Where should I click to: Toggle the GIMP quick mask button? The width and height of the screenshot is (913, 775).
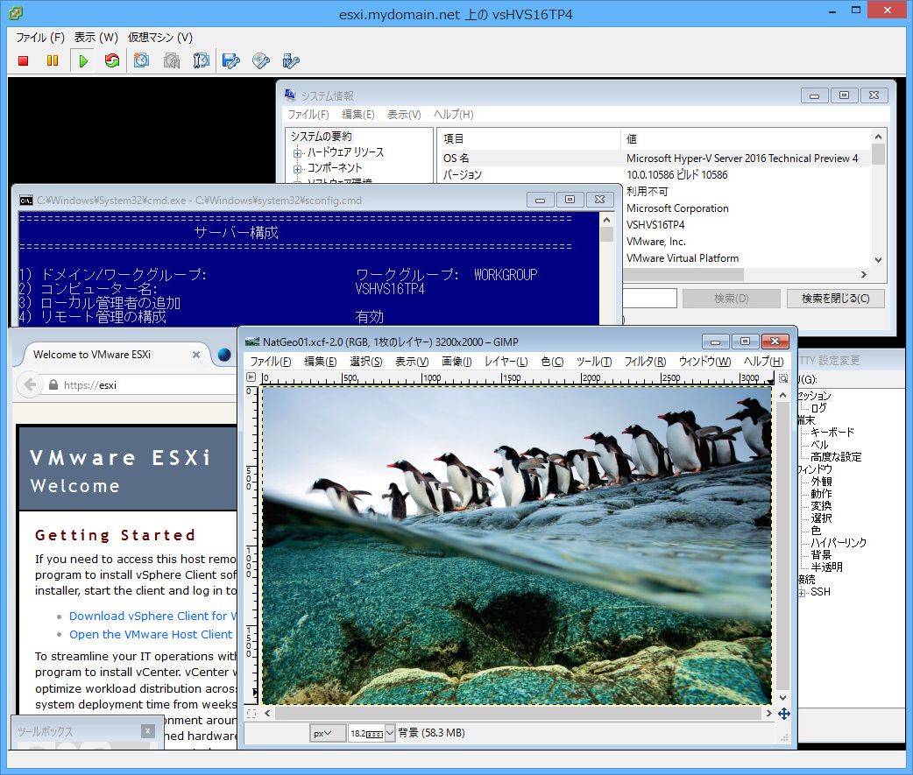pyautogui.click(x=251, y=714)
